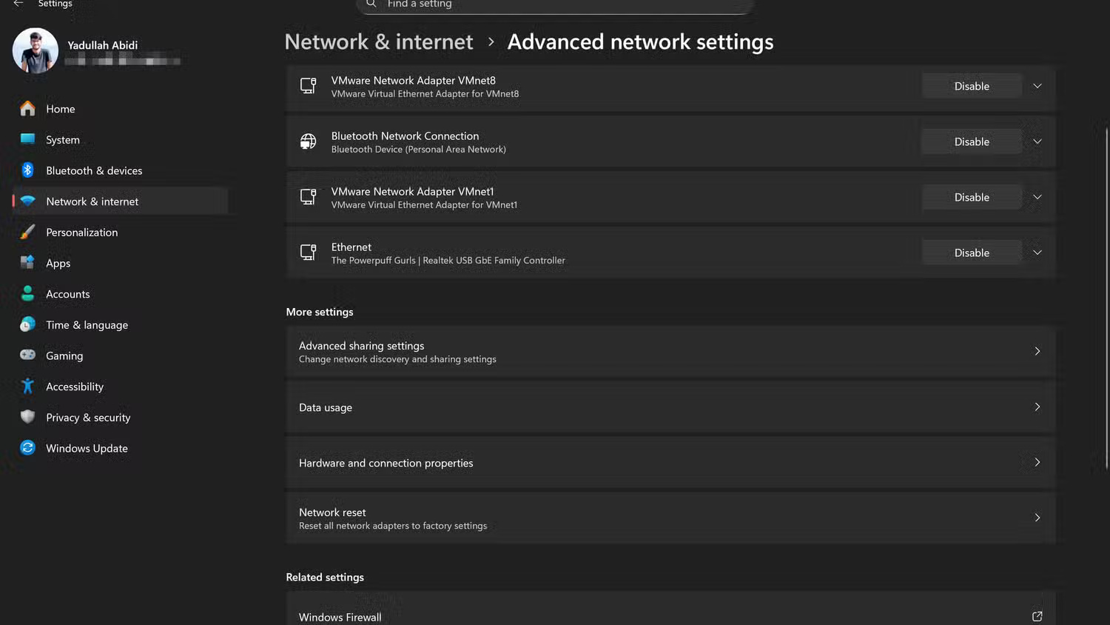Click the Windows Update icon
Viewport: 1110px width, 625px height.
click(27, 447)
